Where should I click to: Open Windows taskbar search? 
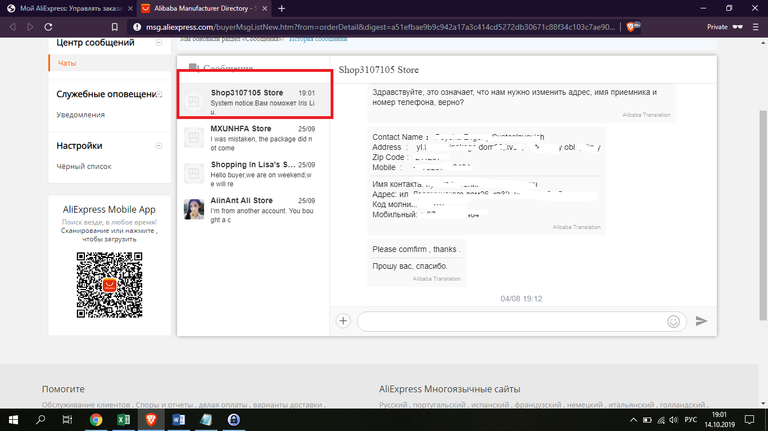tap(40, 420)
